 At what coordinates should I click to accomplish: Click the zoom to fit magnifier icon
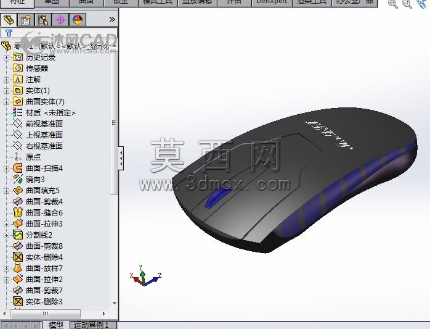tap(393, 4)
